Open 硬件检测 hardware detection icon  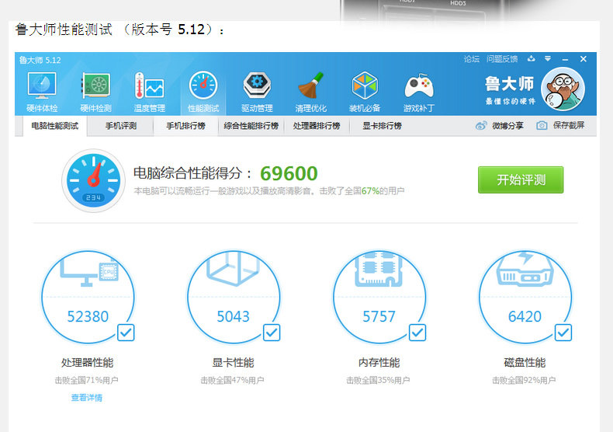(95, 85)
